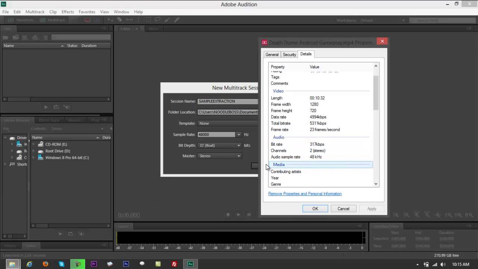The image size is (478, 269).
Task: Open Template dropdown
Action: tap(228, 123)
